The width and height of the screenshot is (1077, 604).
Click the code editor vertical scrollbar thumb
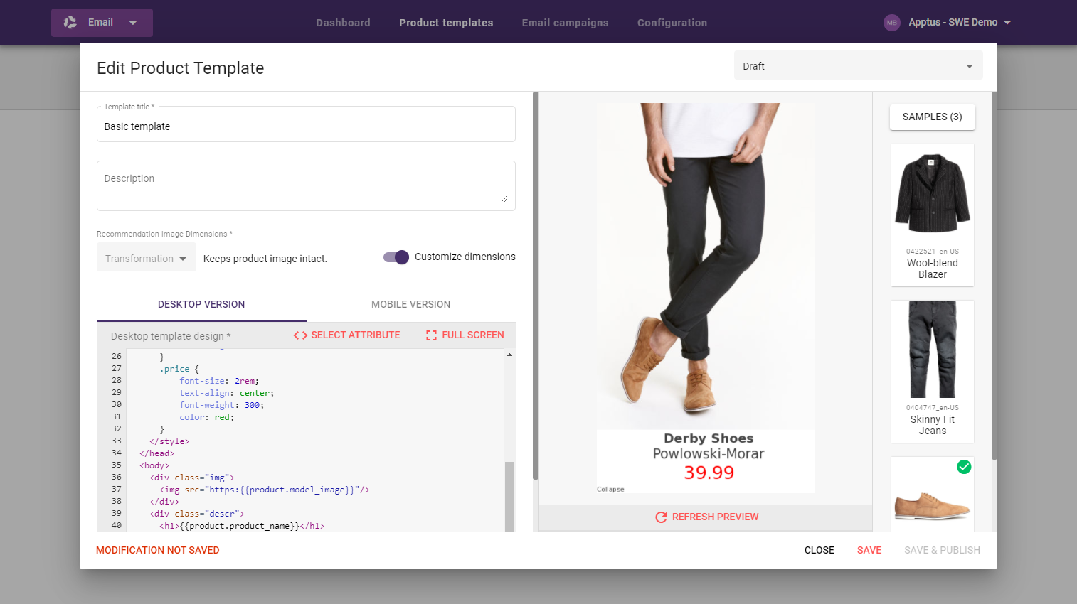point(509,496)
